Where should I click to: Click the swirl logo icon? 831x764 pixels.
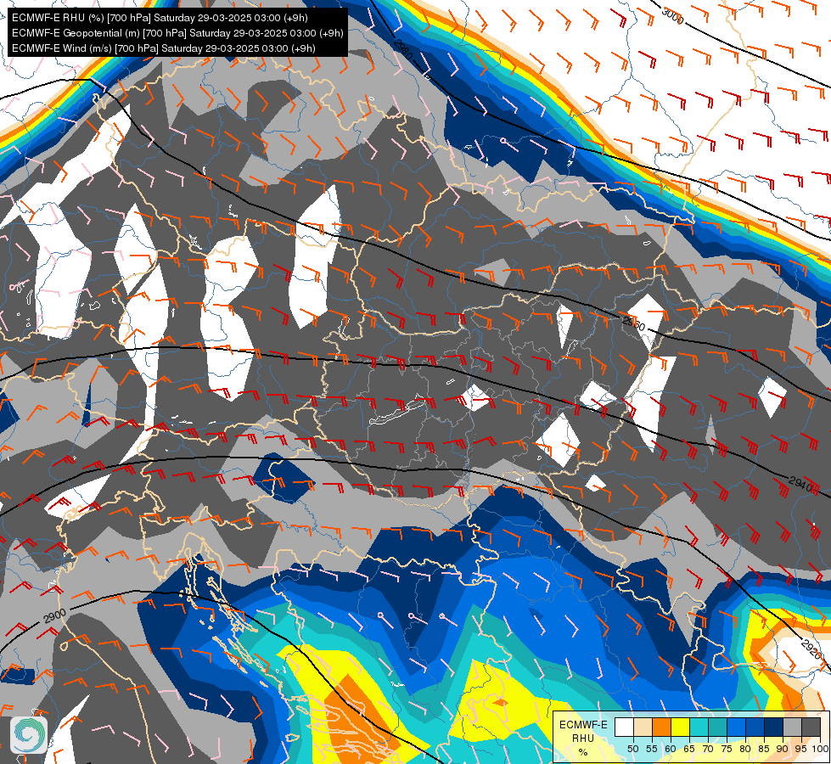click(x=29, y=735)
